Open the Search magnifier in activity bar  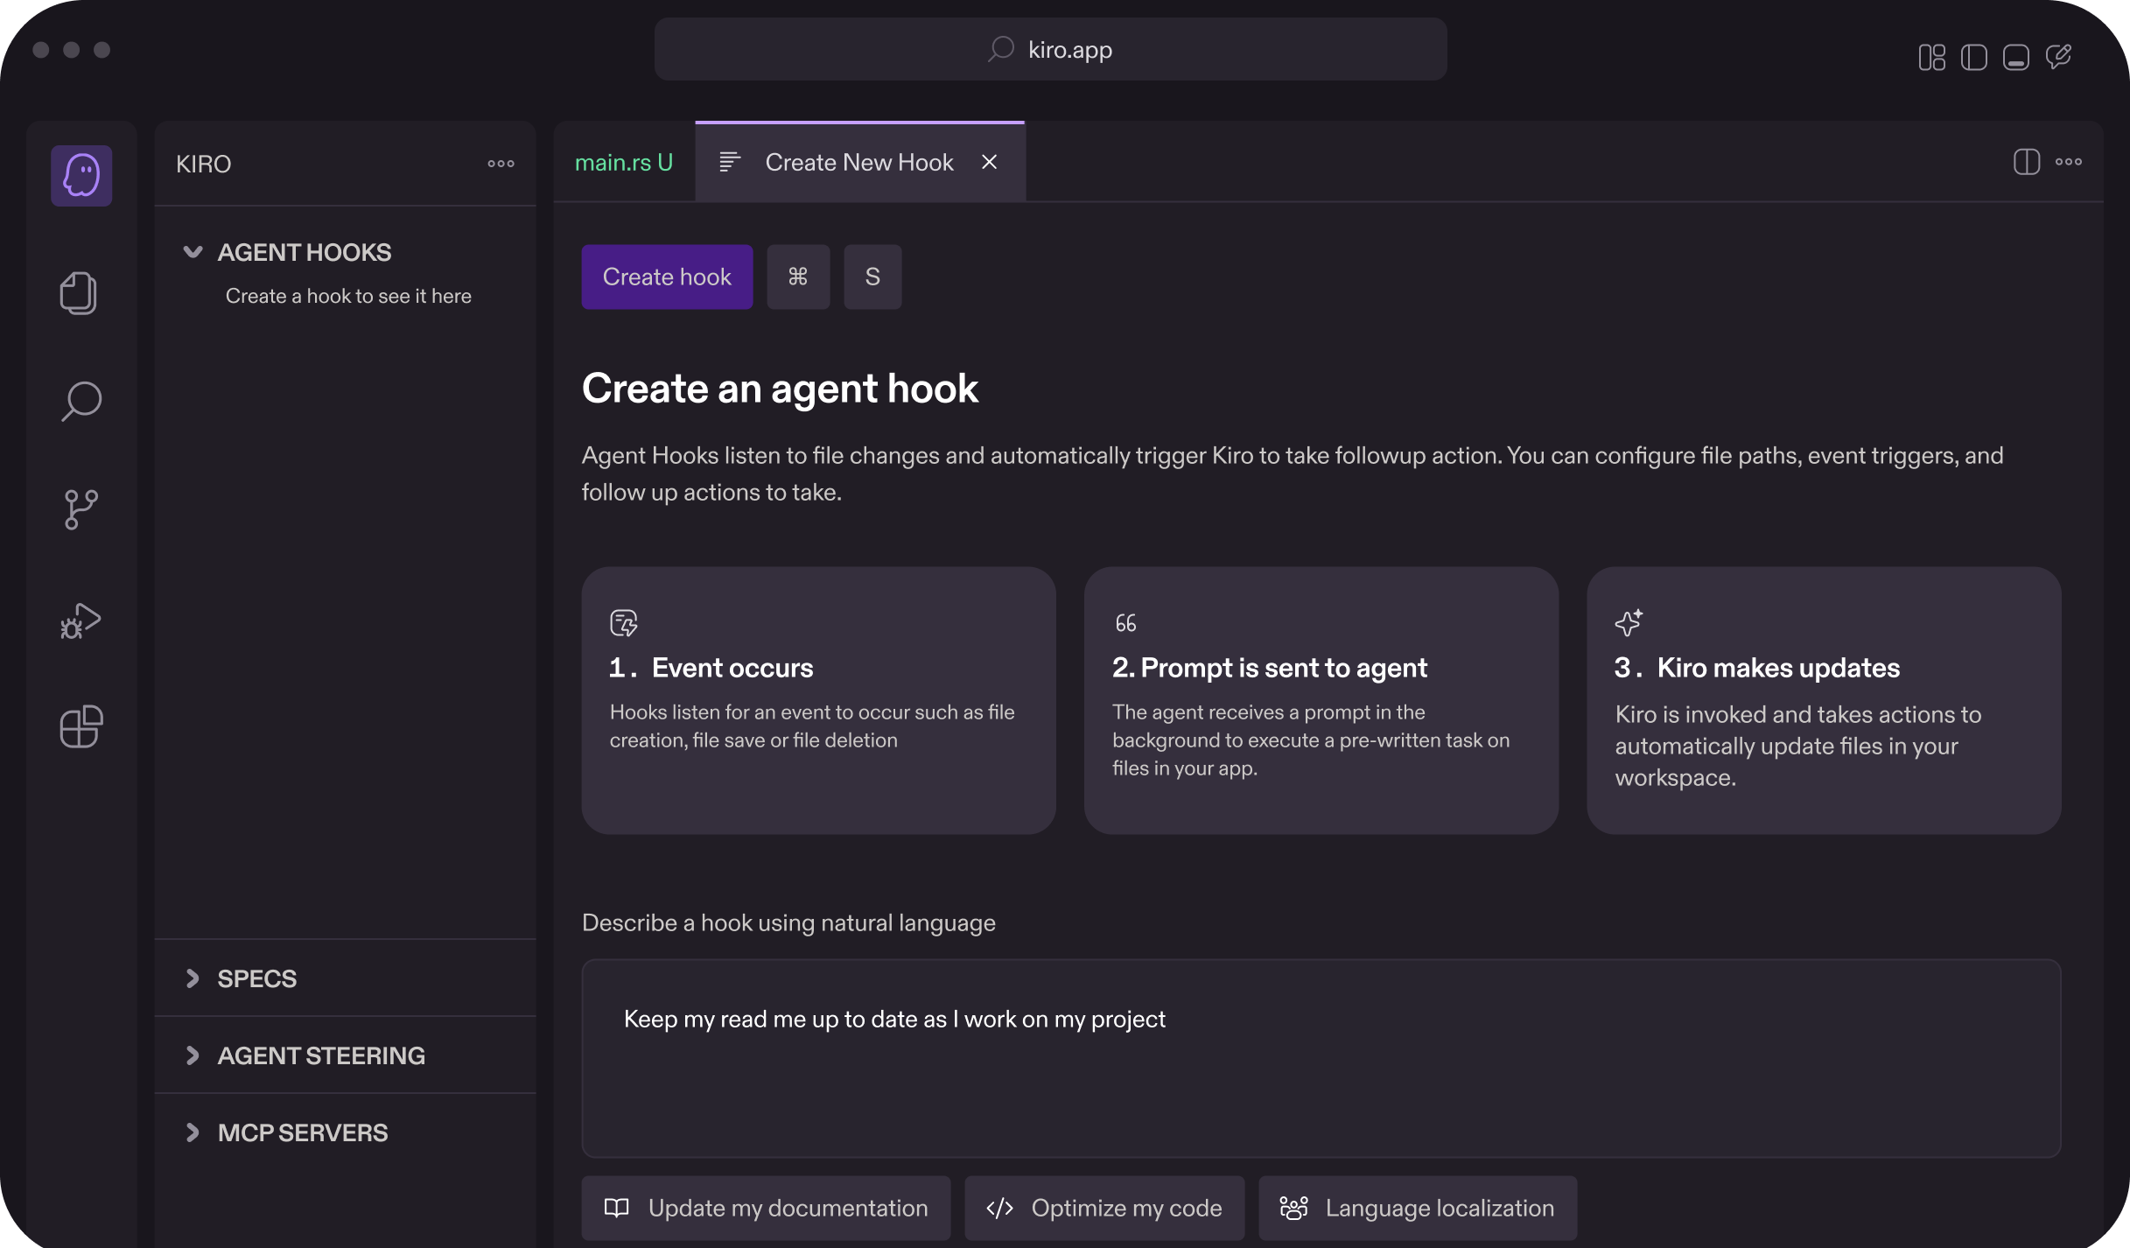pos(81,401)
